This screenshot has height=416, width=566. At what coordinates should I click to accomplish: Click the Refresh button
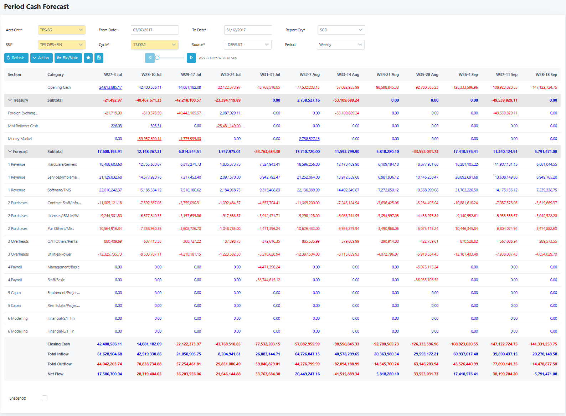coord(16,58)
